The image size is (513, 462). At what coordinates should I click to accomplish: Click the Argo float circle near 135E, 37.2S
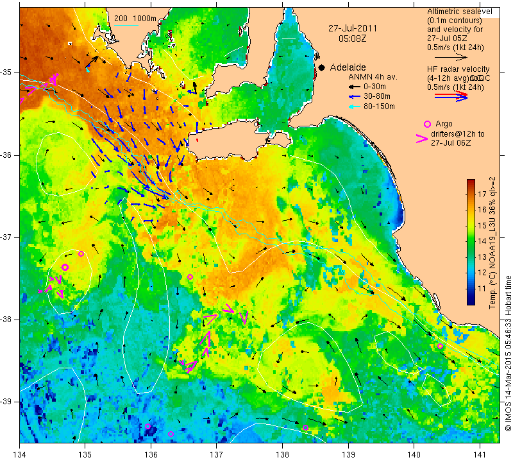pos(81,253)
